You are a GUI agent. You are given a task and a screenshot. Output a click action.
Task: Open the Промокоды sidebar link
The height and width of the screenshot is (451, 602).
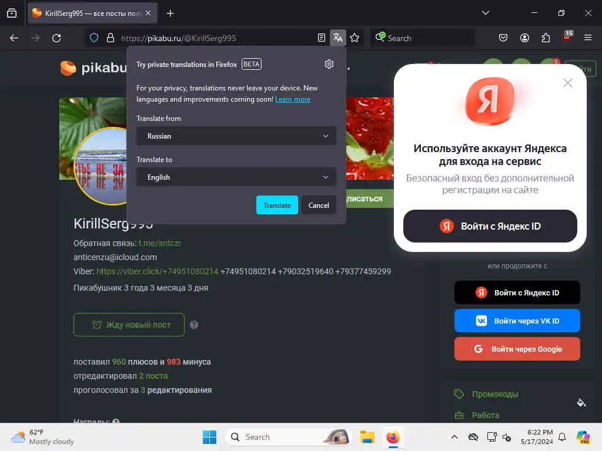coord(495,394)
